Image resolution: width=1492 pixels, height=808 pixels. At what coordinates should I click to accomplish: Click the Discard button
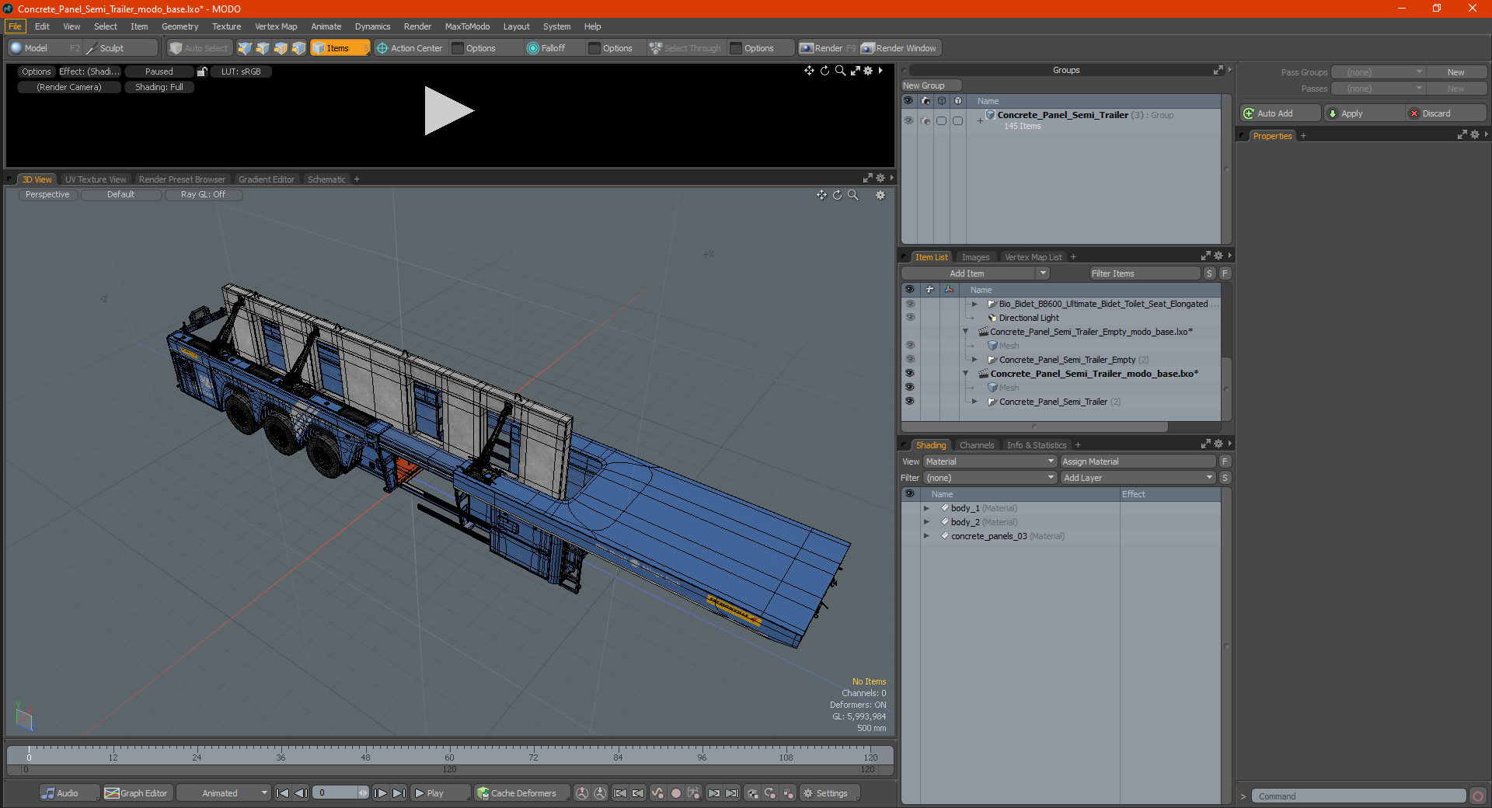[x=1447, y=113]
